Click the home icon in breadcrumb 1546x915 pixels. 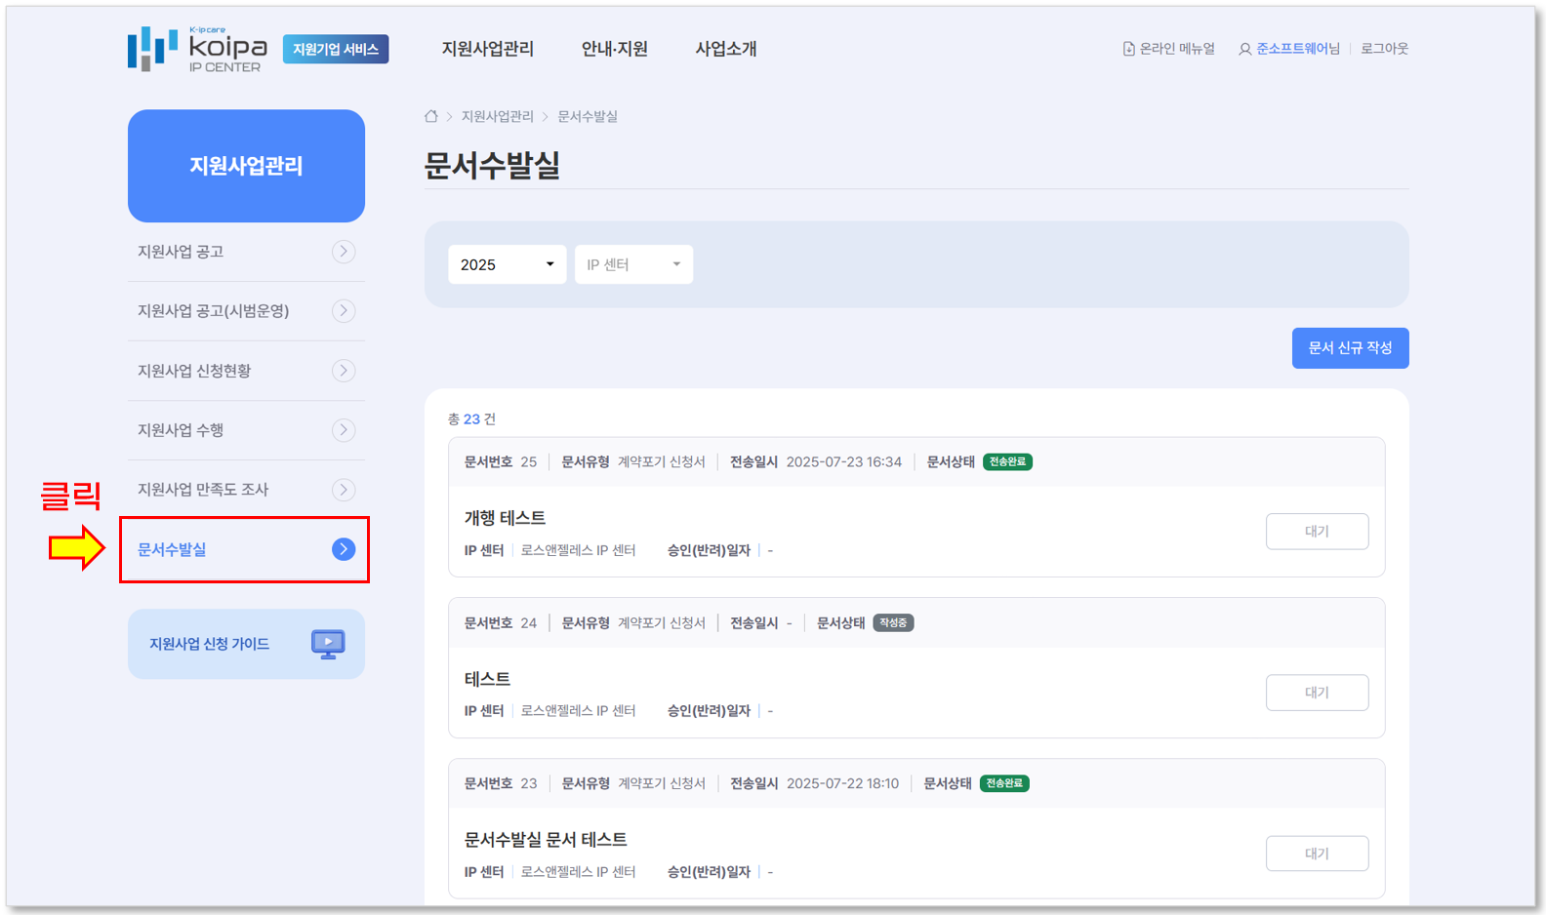(430, 116)
